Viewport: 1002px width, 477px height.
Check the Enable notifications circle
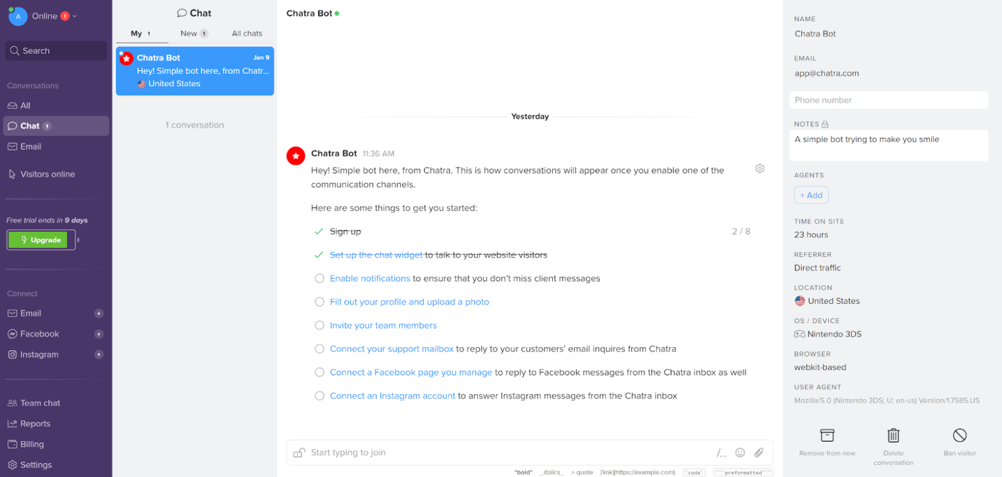[x=319, y=279]
